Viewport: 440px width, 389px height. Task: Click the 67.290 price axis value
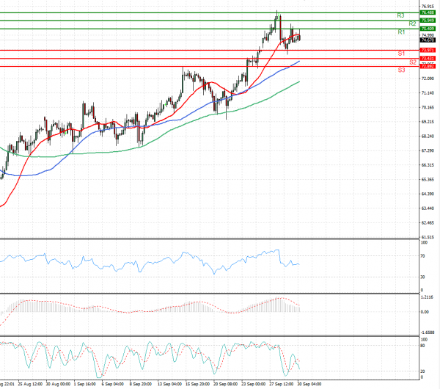point(428,150)
